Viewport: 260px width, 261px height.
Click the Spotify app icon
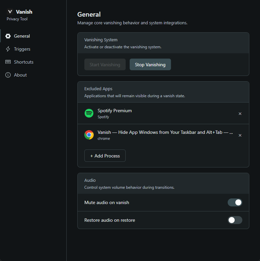point(89,113)
